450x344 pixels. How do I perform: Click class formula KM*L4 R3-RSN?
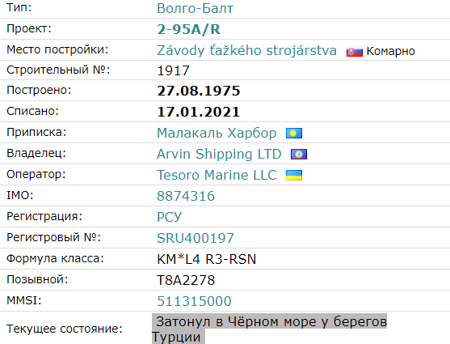point(207,260)
